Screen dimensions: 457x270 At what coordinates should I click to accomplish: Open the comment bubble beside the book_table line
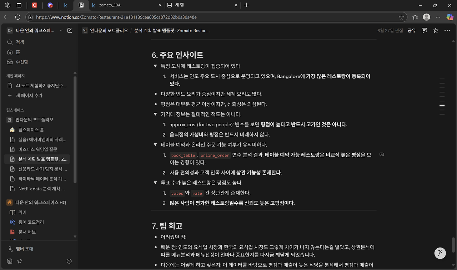382,154
